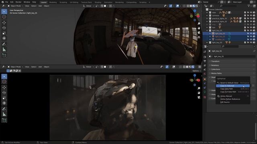
Task: Open the World properties tab
Action: (205, 74)
